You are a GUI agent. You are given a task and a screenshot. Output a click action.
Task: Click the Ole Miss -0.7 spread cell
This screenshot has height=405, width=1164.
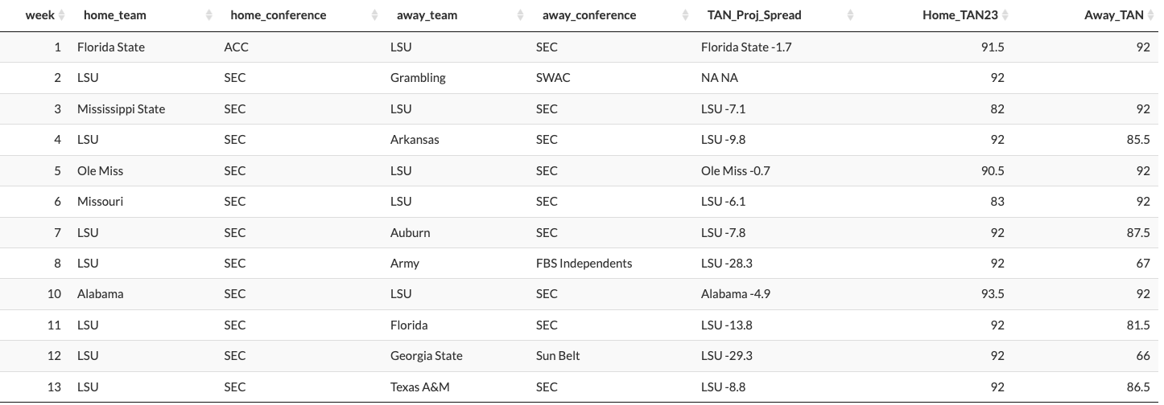tap(736, 171)
